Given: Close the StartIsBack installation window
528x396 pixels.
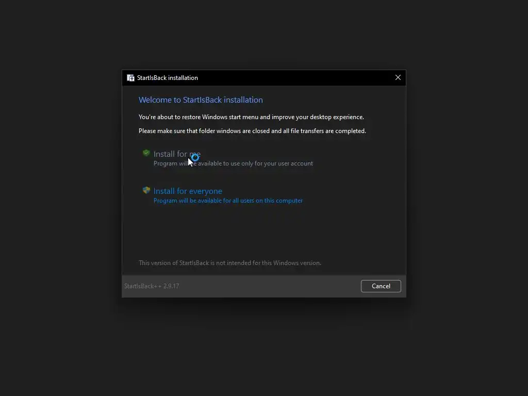Looking at the screenshot, I should point(398,77).
